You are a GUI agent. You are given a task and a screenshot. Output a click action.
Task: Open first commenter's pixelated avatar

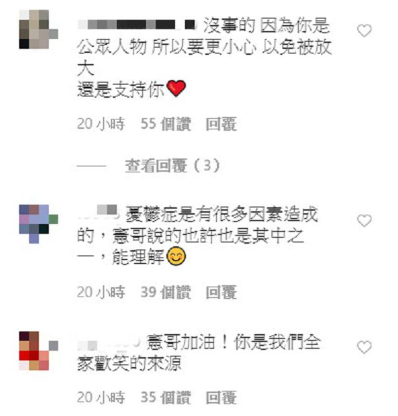click(x=38, y=29)
